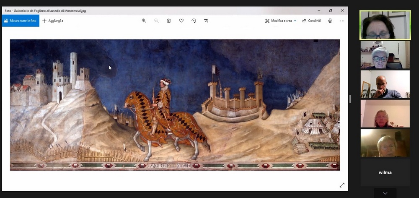Select the wilma participant tile
The height and width of the screenshot is (198, 419).
coord(385,172)
